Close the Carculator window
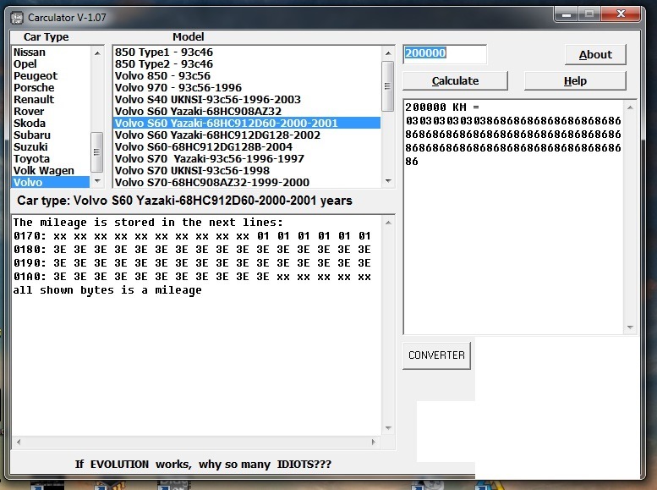 (621, 14)
